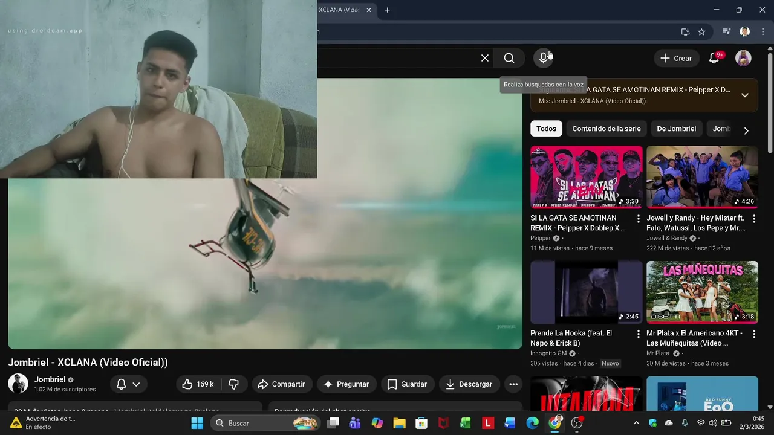
Task: Show more filter chips with right arrow
Action: click(746, 130)
